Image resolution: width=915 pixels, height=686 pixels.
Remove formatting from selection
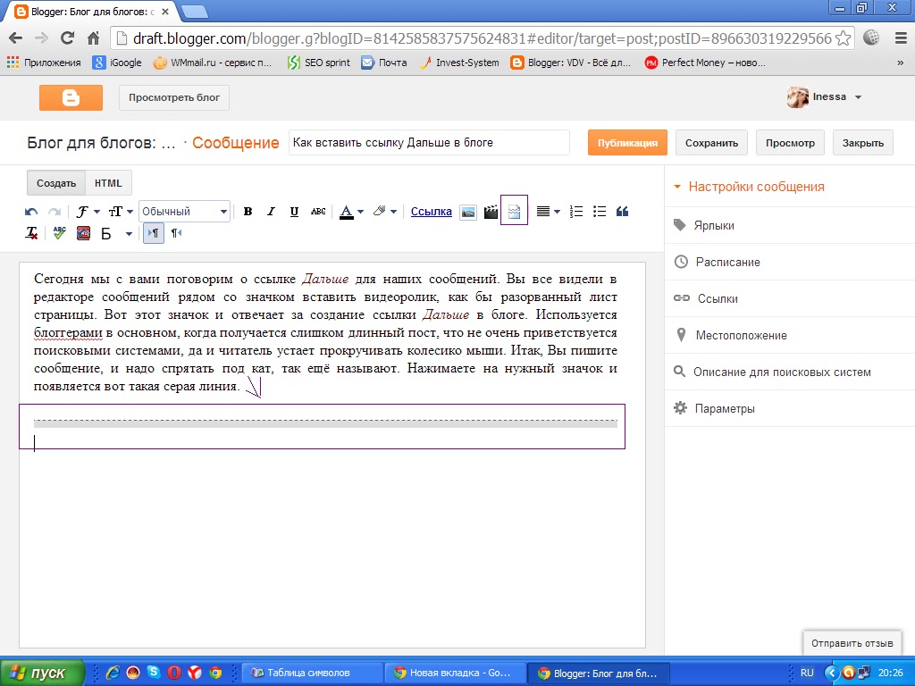tap(31, 233)
